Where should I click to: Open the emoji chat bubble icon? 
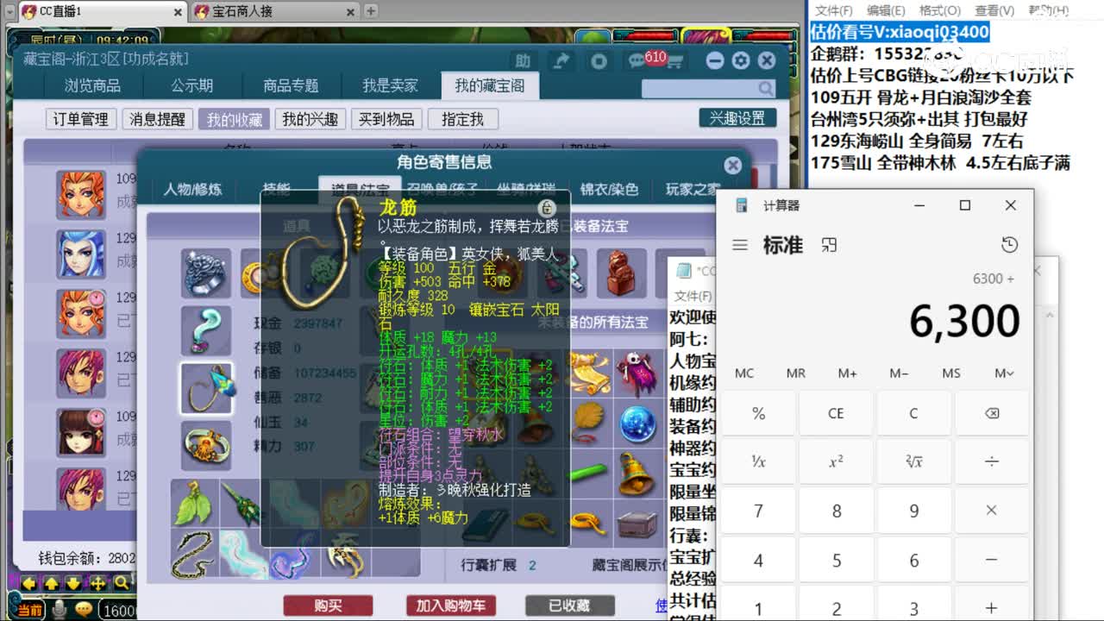pyautogui.click(x=83, y=609)
